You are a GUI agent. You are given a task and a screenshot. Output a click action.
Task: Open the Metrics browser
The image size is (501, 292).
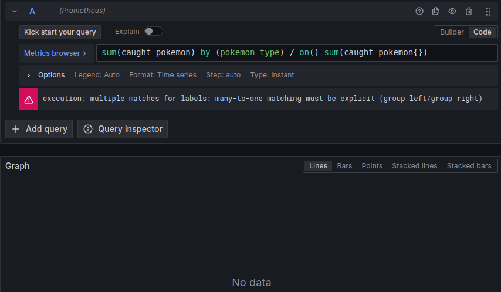click(x=55, y=53)
